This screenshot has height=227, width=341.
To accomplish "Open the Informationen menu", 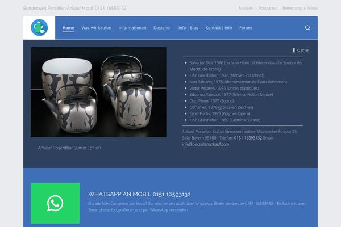I will [132, 28].
